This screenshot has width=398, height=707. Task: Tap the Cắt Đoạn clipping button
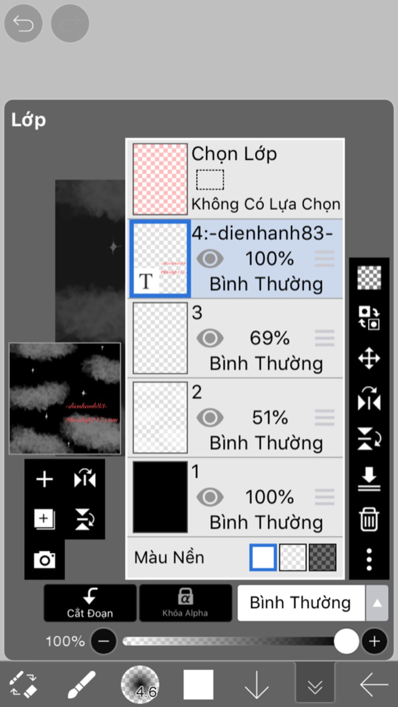(x=90, y=603)
